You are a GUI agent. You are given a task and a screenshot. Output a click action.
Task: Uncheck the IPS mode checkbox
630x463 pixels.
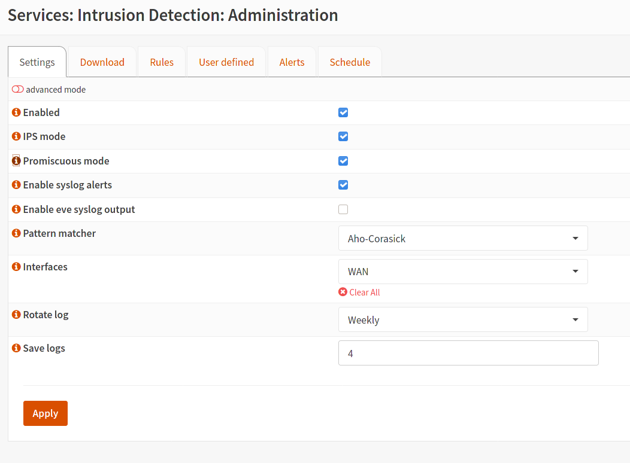coord(343,136)
